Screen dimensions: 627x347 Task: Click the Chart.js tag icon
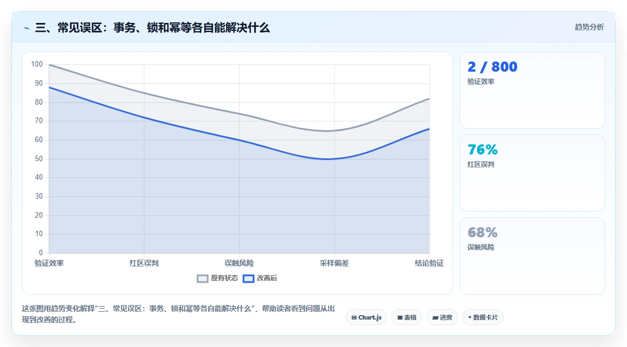pyautogui.click(x=354, y=318)
